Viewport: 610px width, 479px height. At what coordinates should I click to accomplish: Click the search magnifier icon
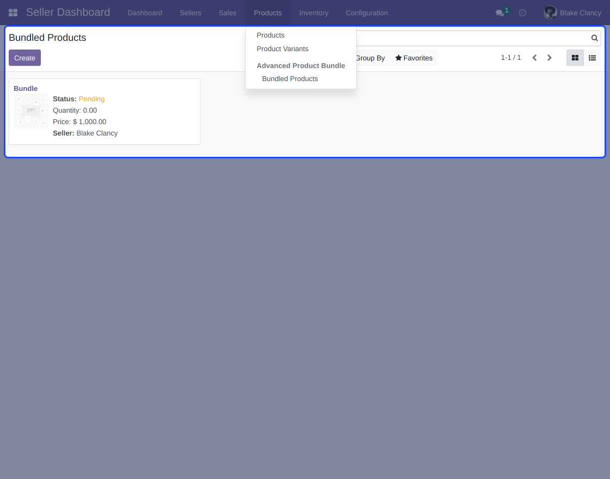[594, 38]
